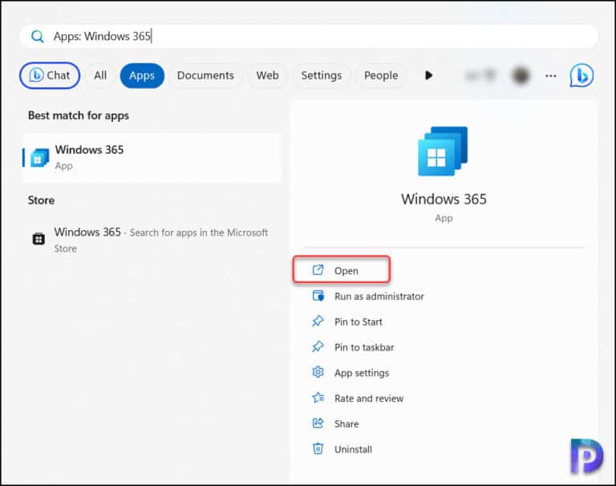Click the search magnifier icon
This screenshot has width=616, height=486.
point(38,37)
